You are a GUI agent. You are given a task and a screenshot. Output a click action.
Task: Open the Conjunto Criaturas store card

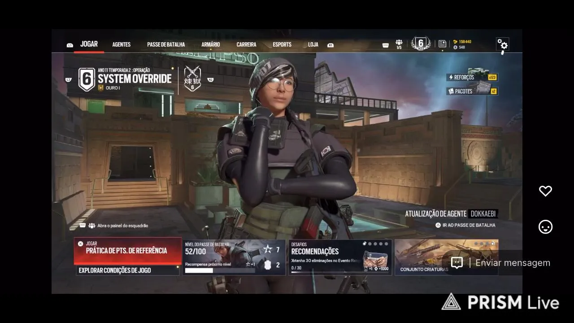tap(447, 258)
